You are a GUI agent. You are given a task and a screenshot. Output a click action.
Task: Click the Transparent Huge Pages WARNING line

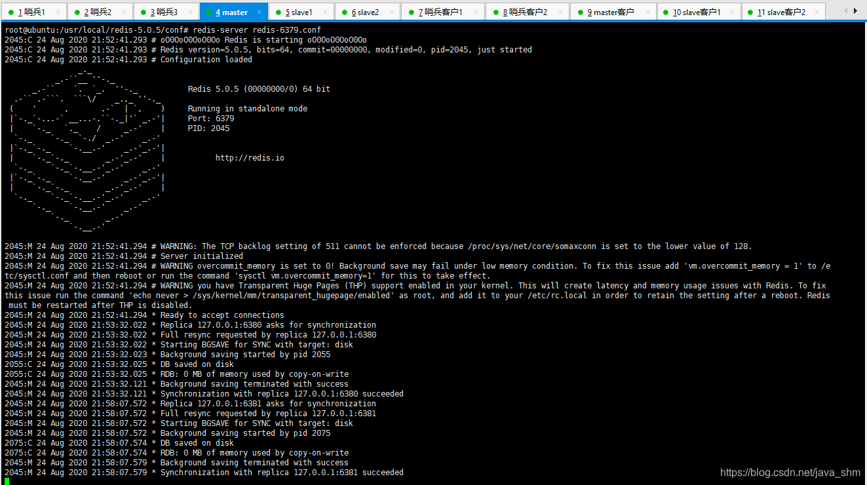click(x=417, y=296)
